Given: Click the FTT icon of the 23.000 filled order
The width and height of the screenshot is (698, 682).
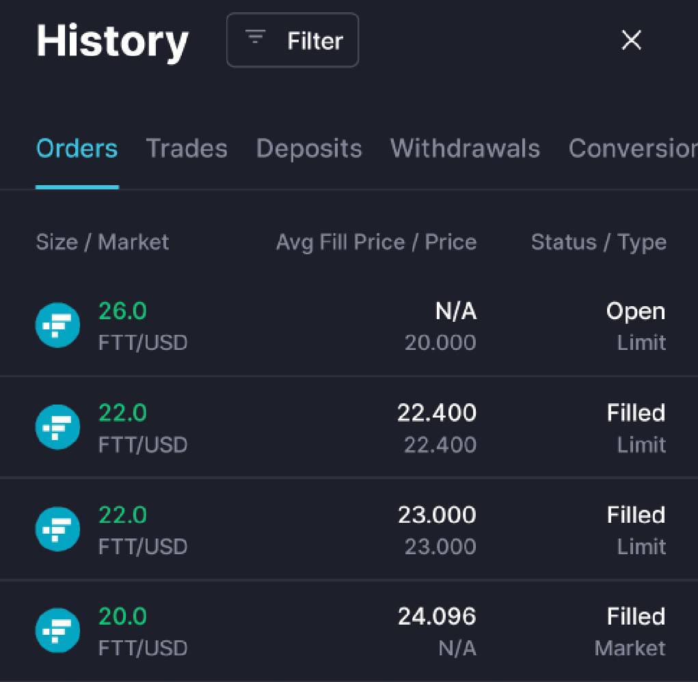Looking at the screenshot, I should pyautogui.click(x=58, y=529).
